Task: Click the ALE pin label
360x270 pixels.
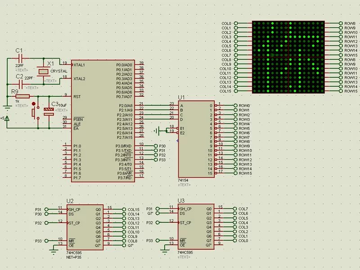Action: pos(77,124)
